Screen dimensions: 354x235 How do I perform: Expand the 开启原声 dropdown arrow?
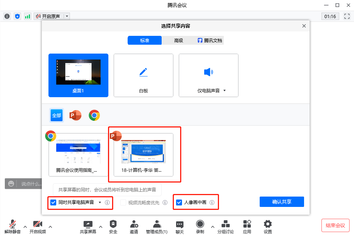coord(67,16)
